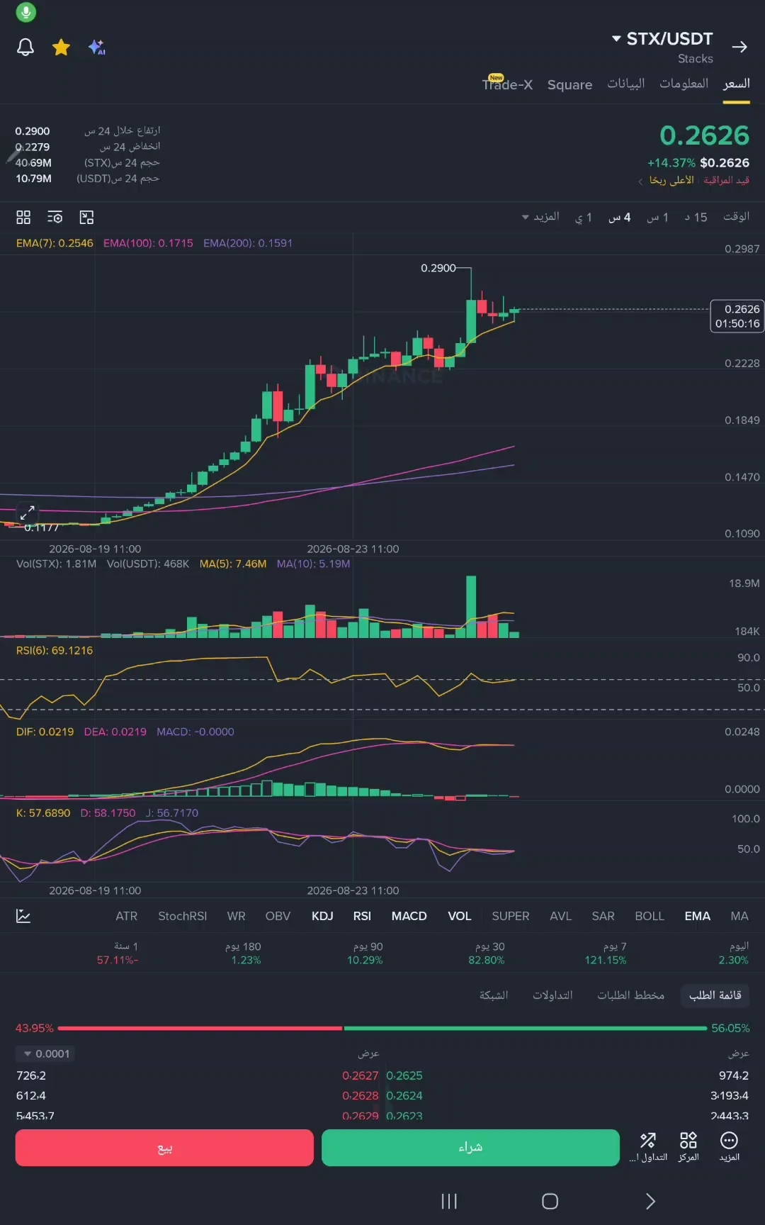Image resolution: width=765 pixels, height=1225 pixels.
Task: Toggle the ATR indicator
Action: (x=127, y=916)
